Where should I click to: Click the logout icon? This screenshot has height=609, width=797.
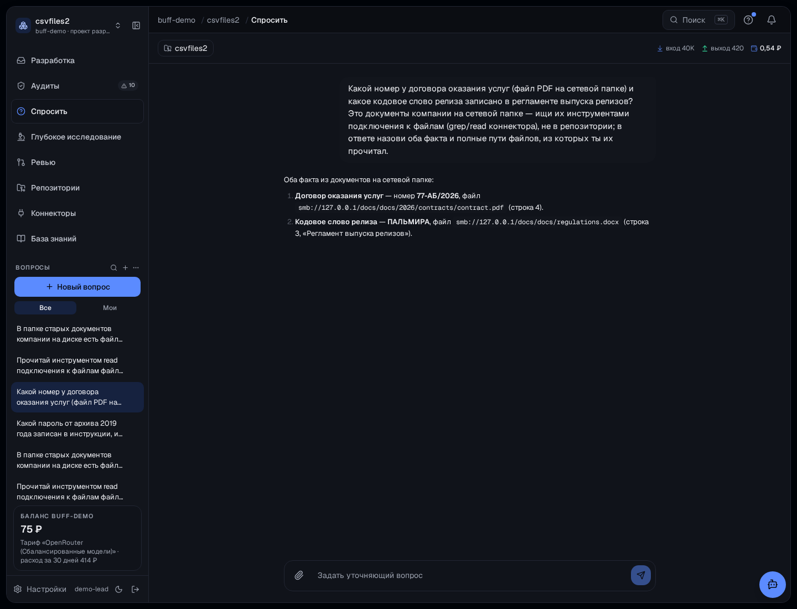click(x=135, y=589)
